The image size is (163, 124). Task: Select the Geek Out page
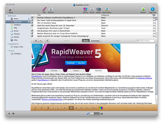18,22
